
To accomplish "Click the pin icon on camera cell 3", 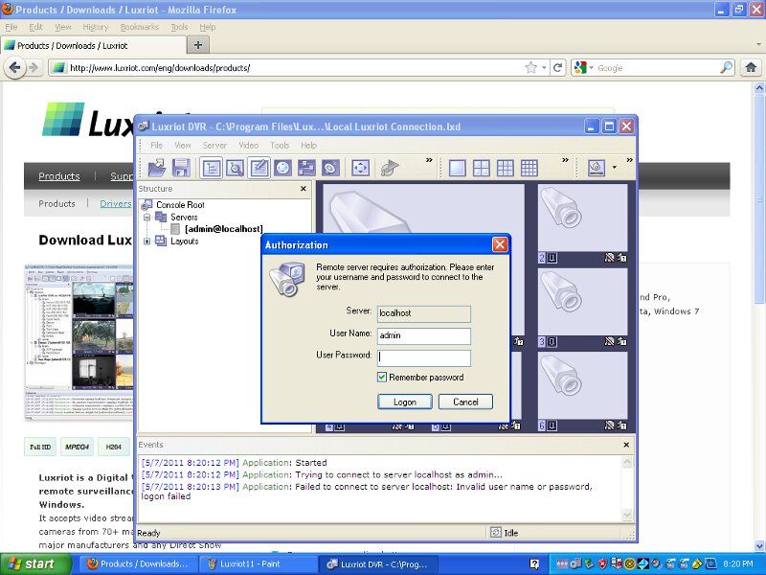I will 552,341.
